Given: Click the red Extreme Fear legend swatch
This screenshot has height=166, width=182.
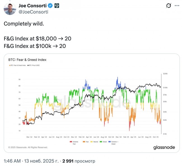Looking at the screenshot, I should (71, 142).
